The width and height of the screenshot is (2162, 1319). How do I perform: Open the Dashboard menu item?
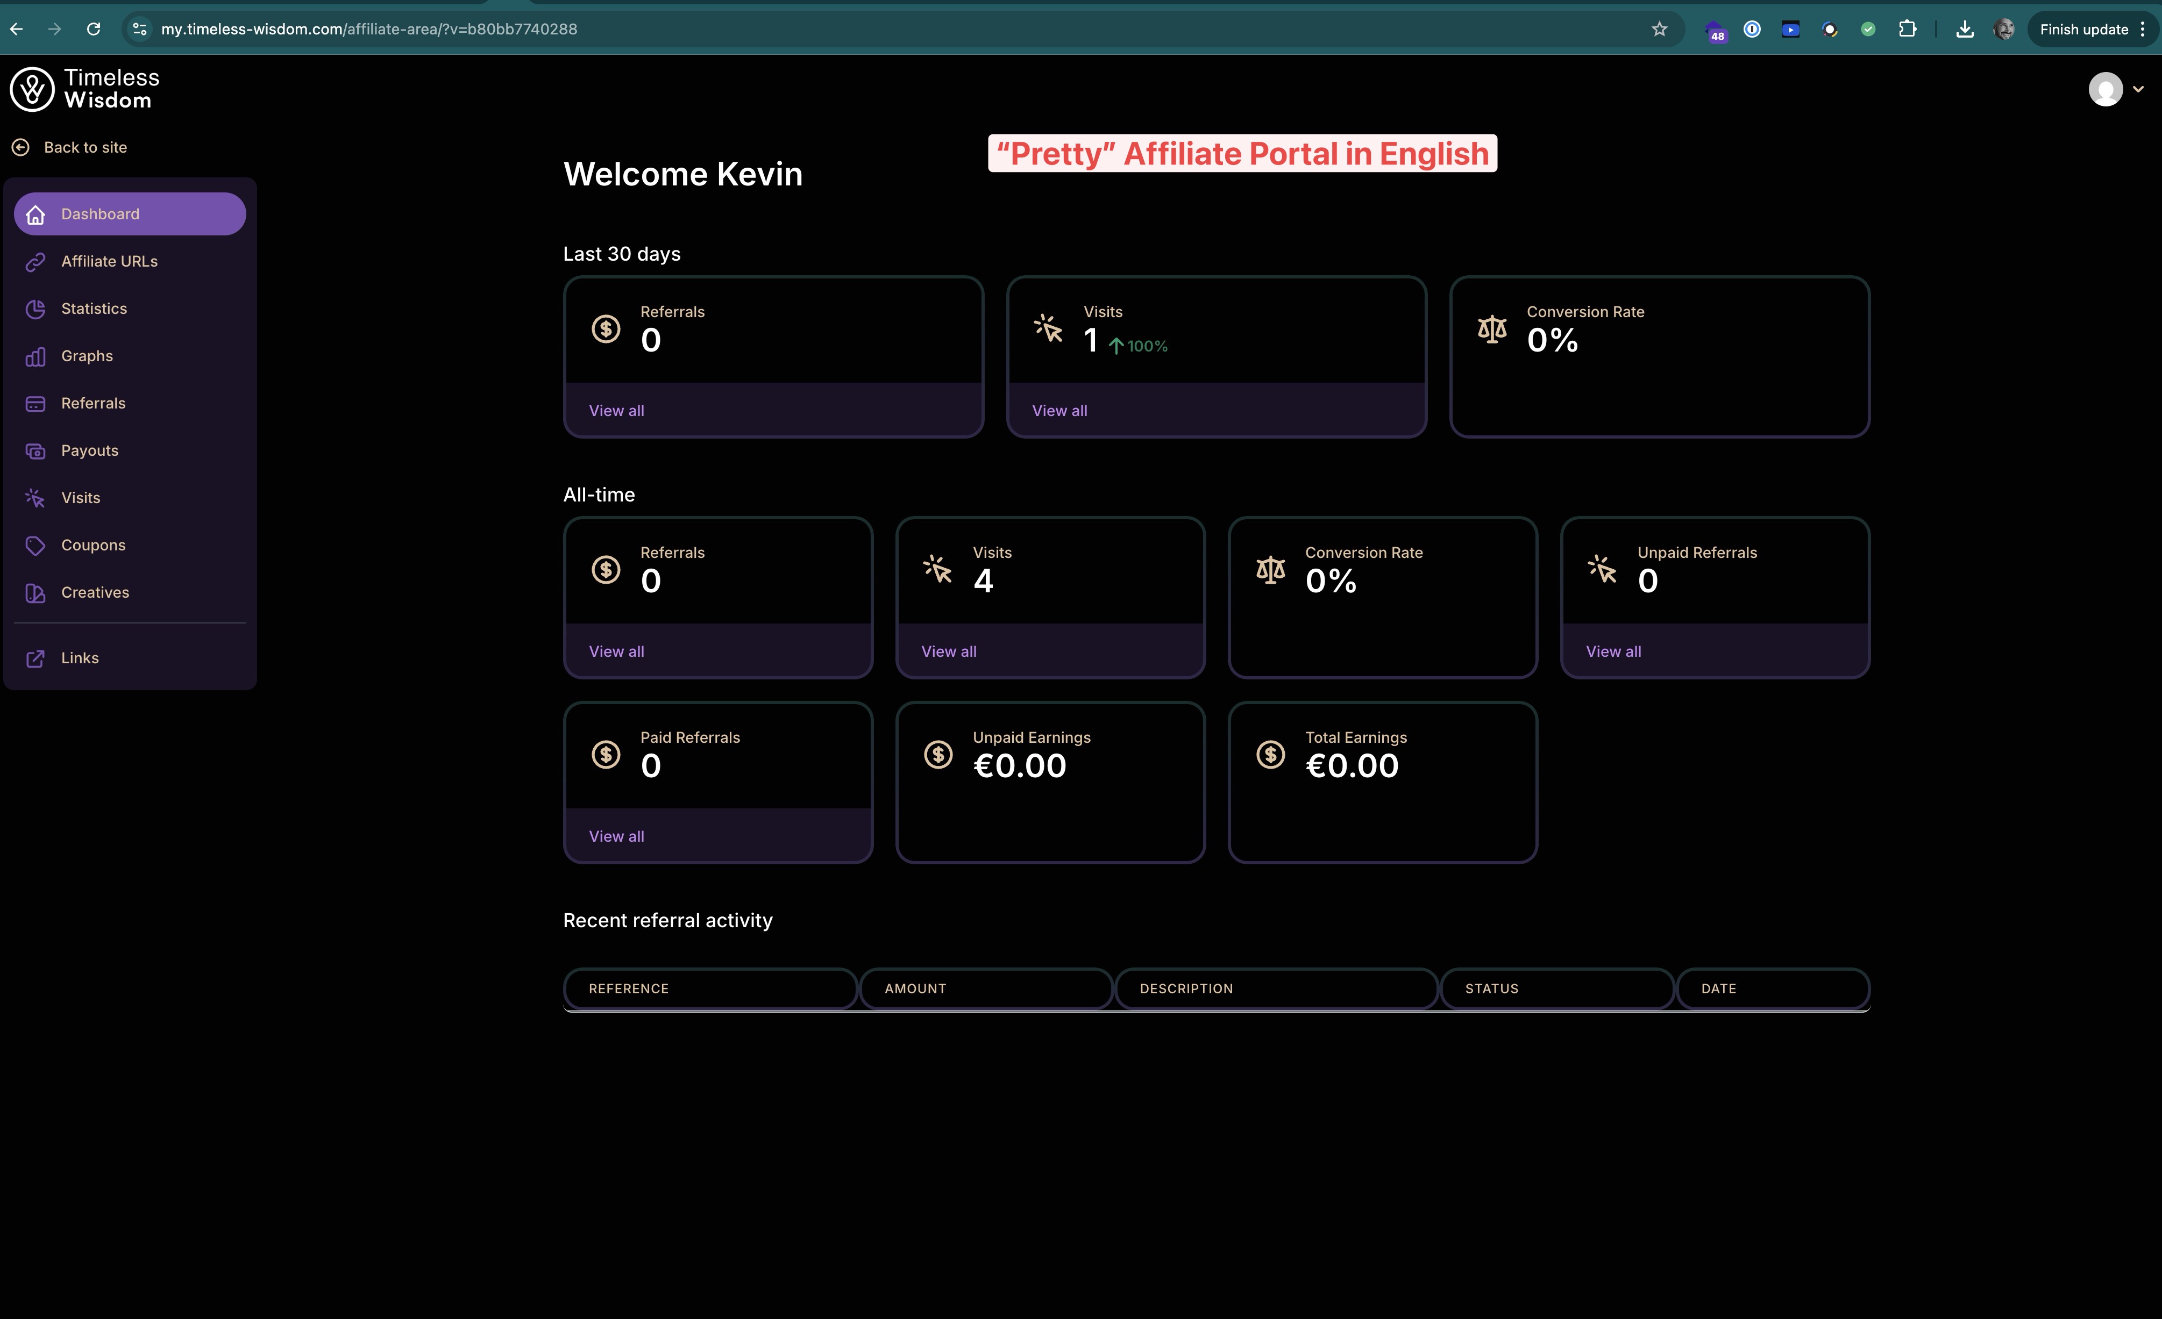(x=130, y=214)
